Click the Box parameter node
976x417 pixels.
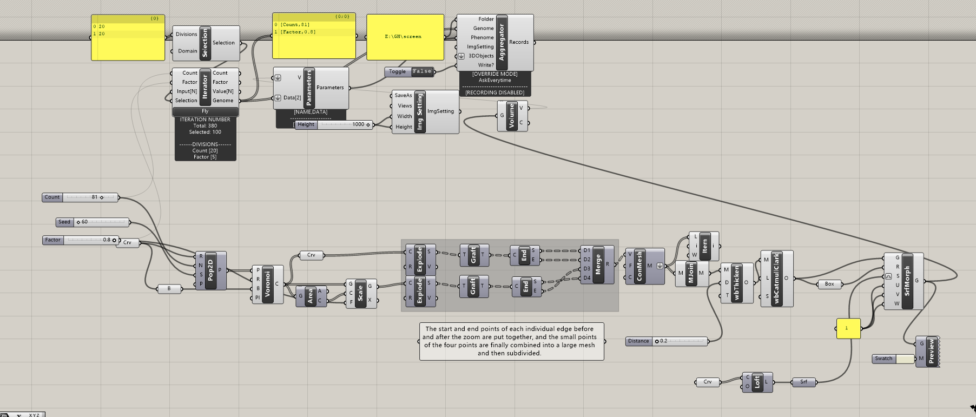tap(829, 284)
